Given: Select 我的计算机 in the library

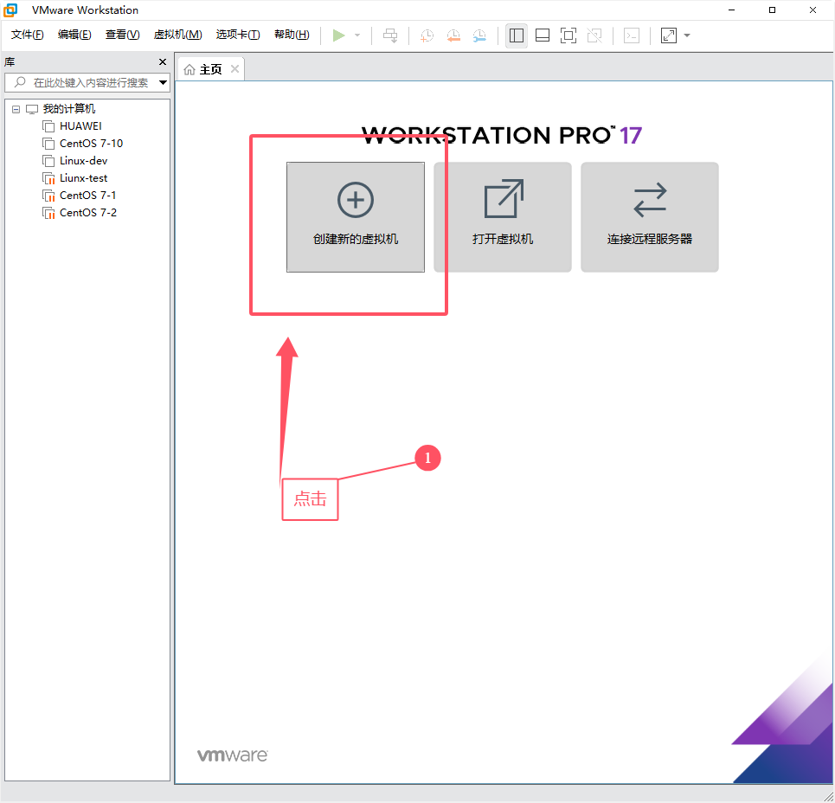Looking at the screenshot, I should 68,109.
